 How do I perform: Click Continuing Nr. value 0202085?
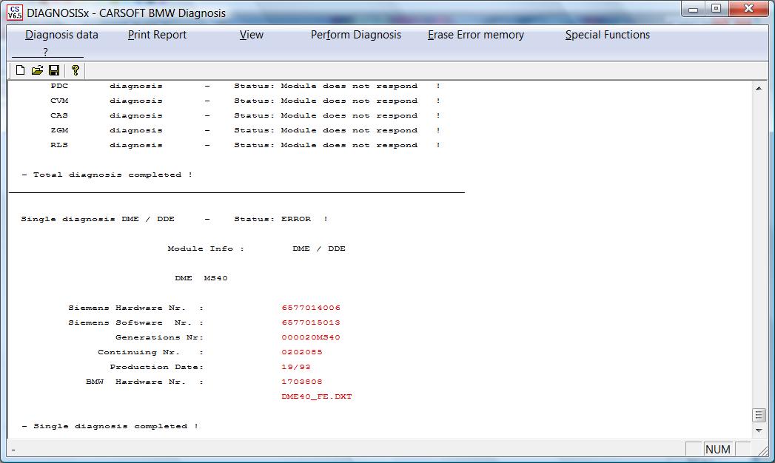click(x=302, y=353)
